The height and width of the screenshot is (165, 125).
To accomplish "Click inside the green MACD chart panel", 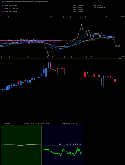I will click(21, 145).
